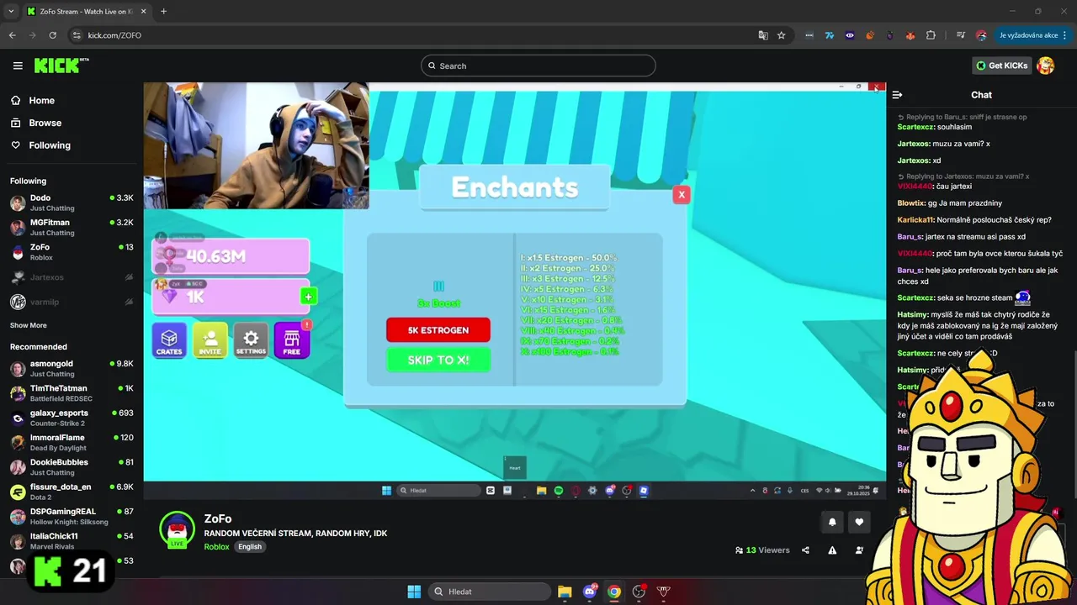The height and width of the screenshot is (605, 1077).
Task: Switch to Chrome in the taskbar
Action: pos(614,592)
